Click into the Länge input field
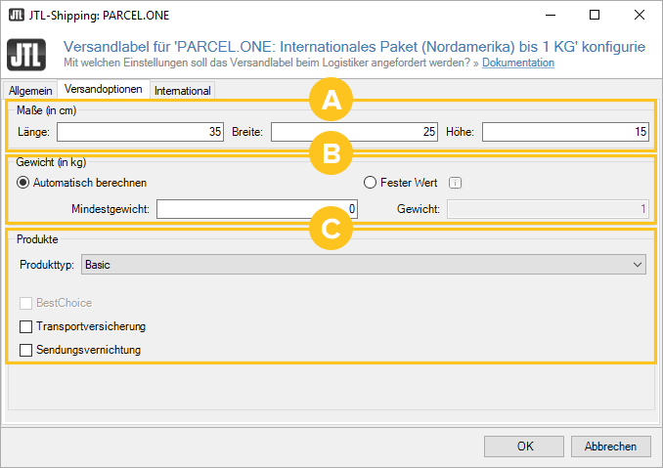The width and height of the screenshot is (663, 468). click(x=141, y=132)
